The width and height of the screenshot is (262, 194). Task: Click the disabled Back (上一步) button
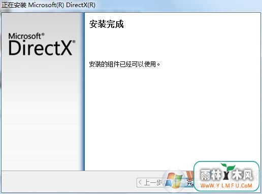point(151,183)
